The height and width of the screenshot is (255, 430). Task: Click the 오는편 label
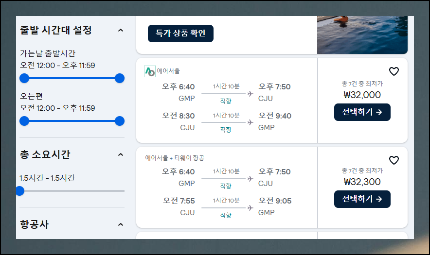[x=31, y=96]
